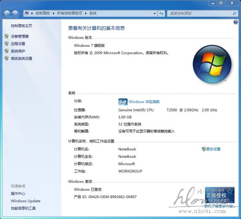Open 远程设置 from the left sidebar
The height and width of the screenshot is (219, 241).
click(x=18, y=44)
